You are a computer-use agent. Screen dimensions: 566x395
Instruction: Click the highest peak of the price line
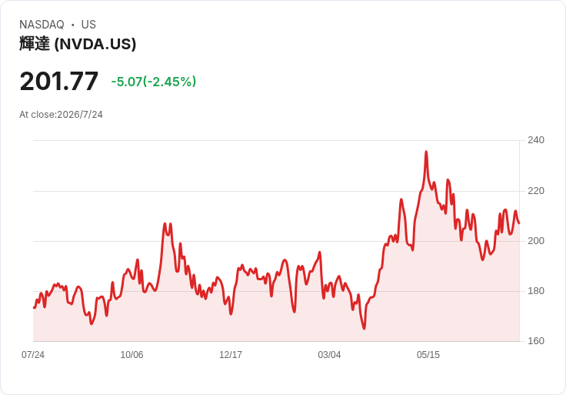(x=426, y=152)
